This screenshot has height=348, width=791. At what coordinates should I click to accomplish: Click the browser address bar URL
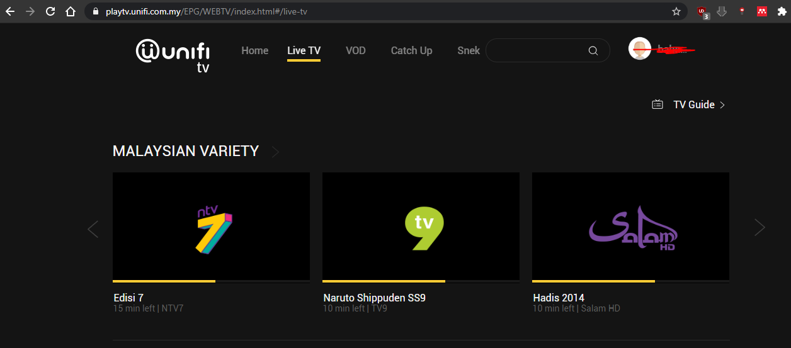pyautogui.click(x=207, y=11)
